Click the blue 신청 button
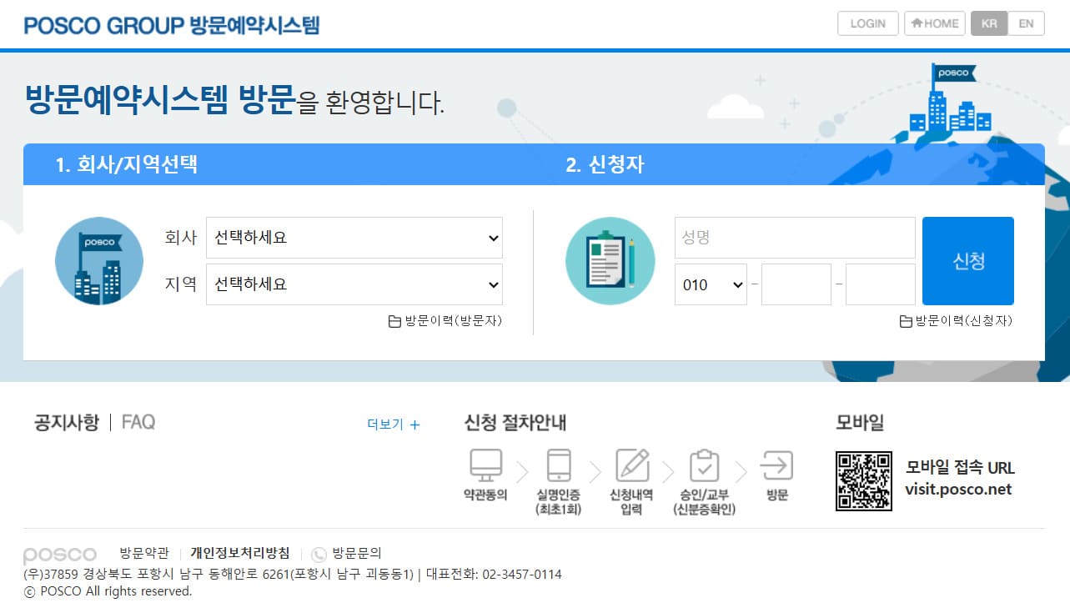Screen dimensions: 1070x613 click(968, 261)
